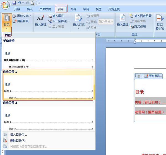Screen dimensions: 166x155
Task: Save the document from quick access toolbar
Action: [x=14, y=3]
